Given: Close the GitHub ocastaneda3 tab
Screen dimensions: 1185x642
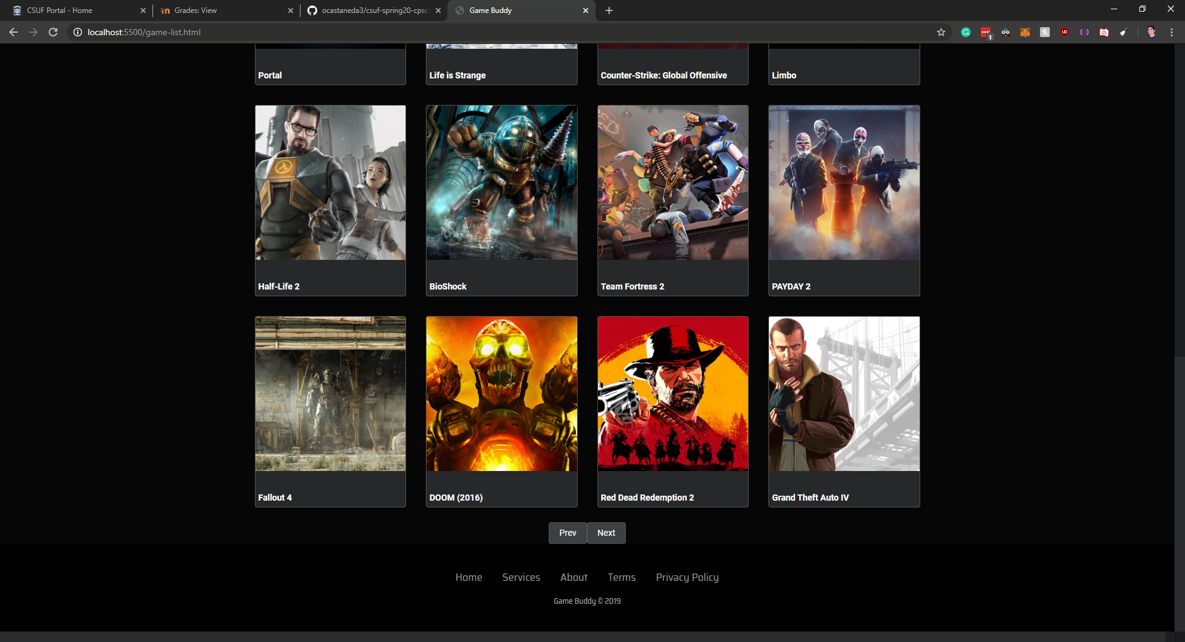Looking at the screenshot, I should (x=438, y=10).
